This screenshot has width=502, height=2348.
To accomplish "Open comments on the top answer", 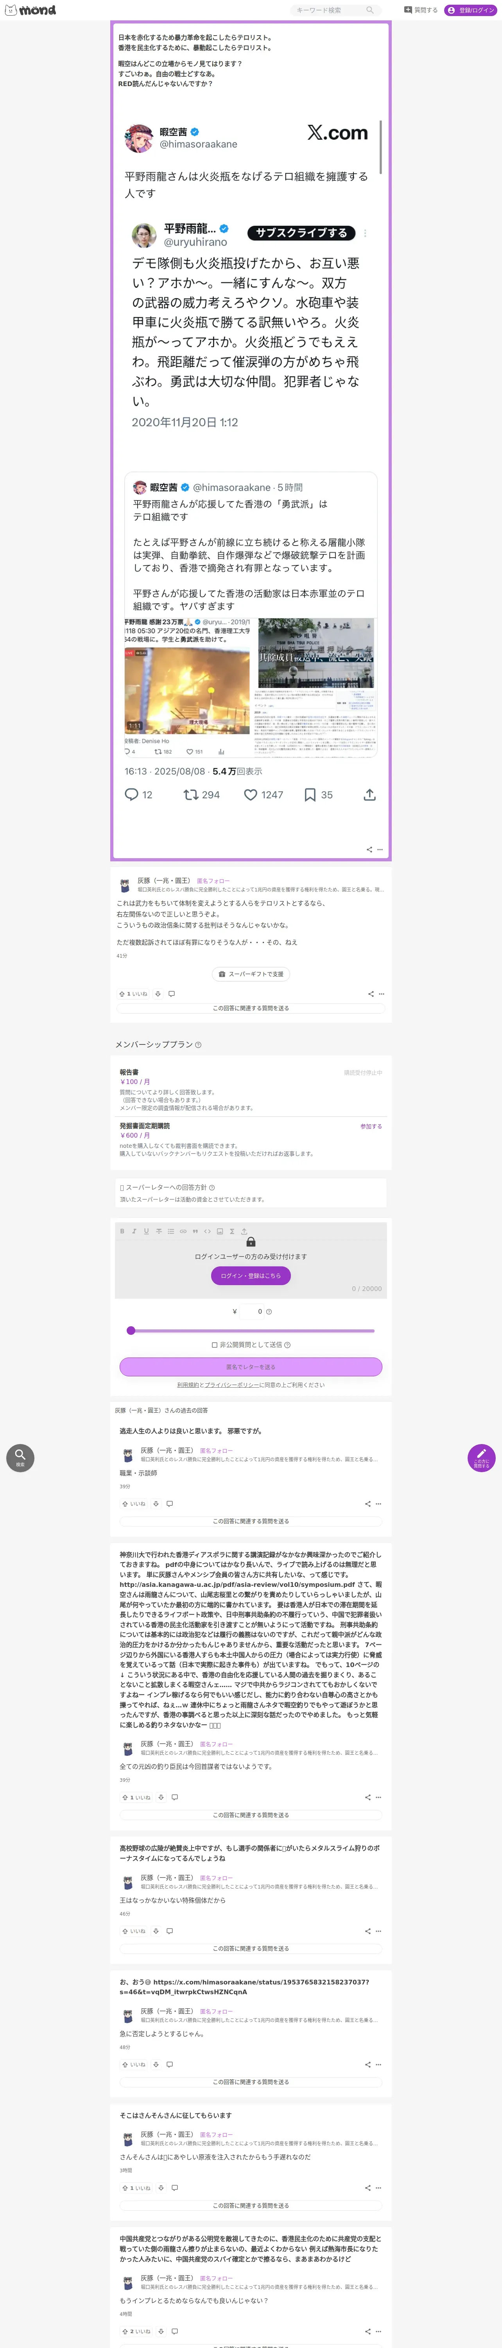I will (x=171, y=994).
